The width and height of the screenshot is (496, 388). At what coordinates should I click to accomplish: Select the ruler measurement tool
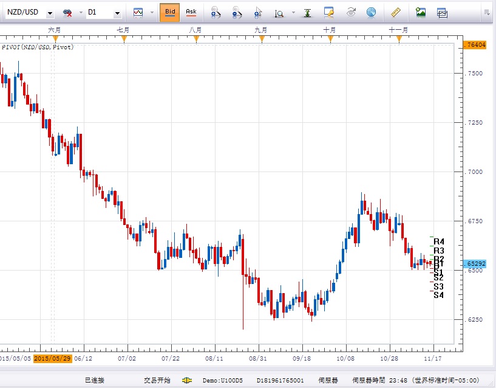[396, 12]
